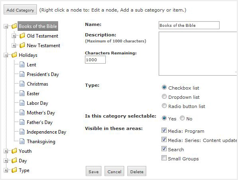Click the Old Testament folder icon
The image size is (238, 180).
coord(22,36)
